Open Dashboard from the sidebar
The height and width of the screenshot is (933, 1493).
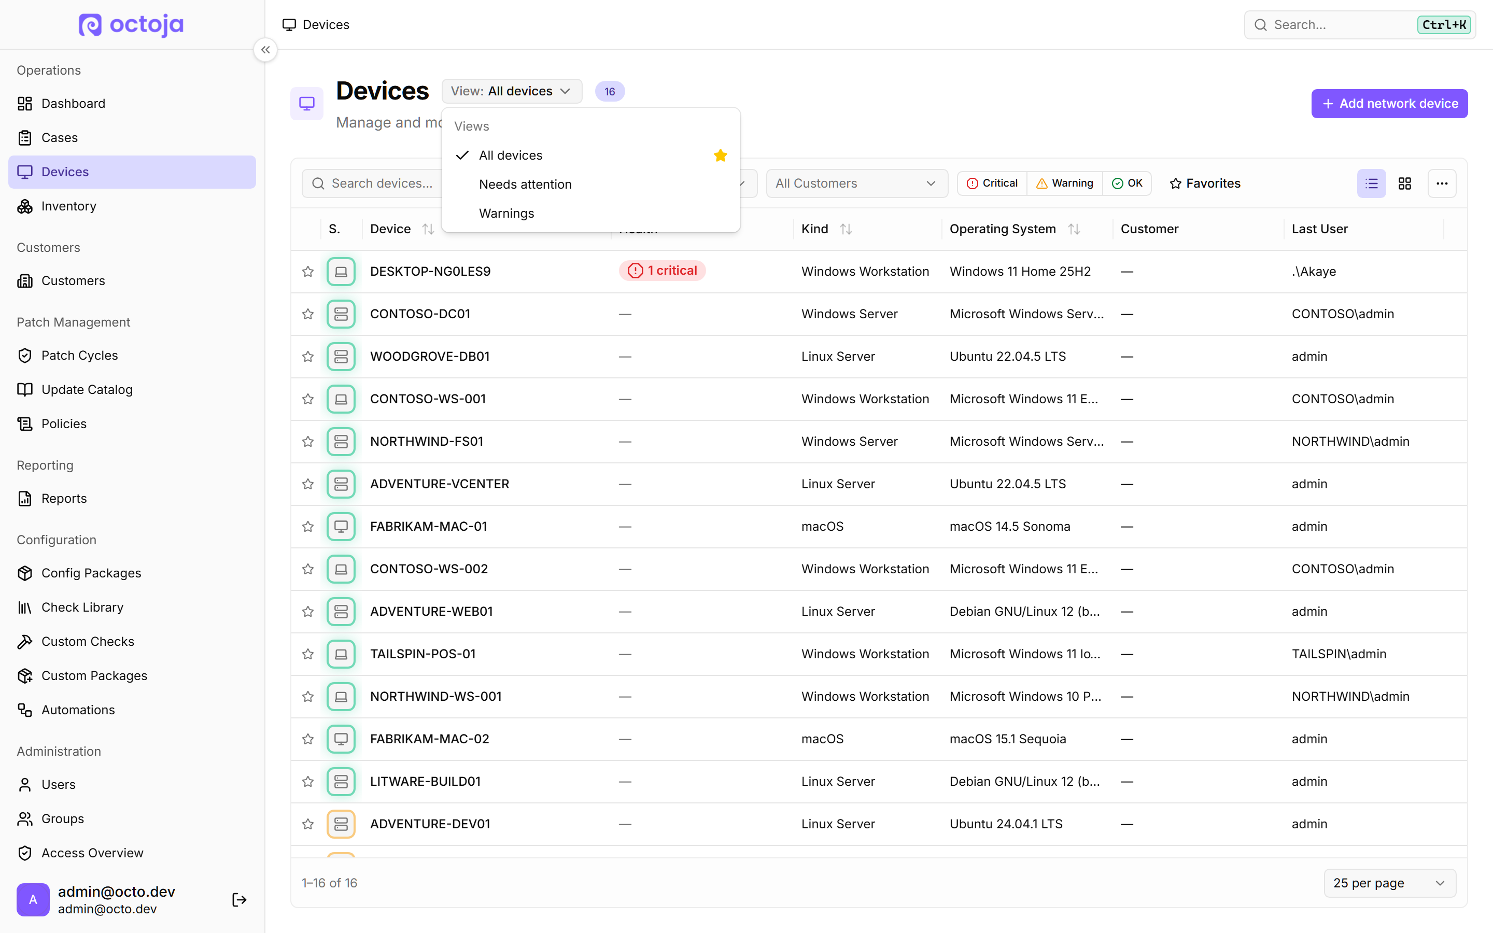[132, 104]
